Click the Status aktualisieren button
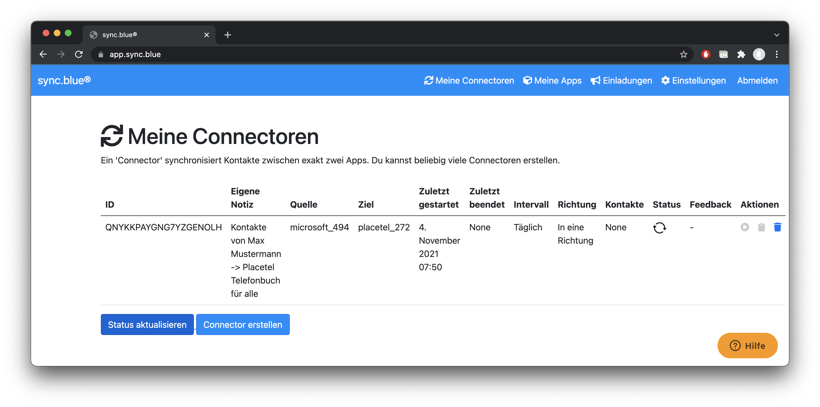Image resolution: width=820 pixels, height=407 pixels. [147, 324]
